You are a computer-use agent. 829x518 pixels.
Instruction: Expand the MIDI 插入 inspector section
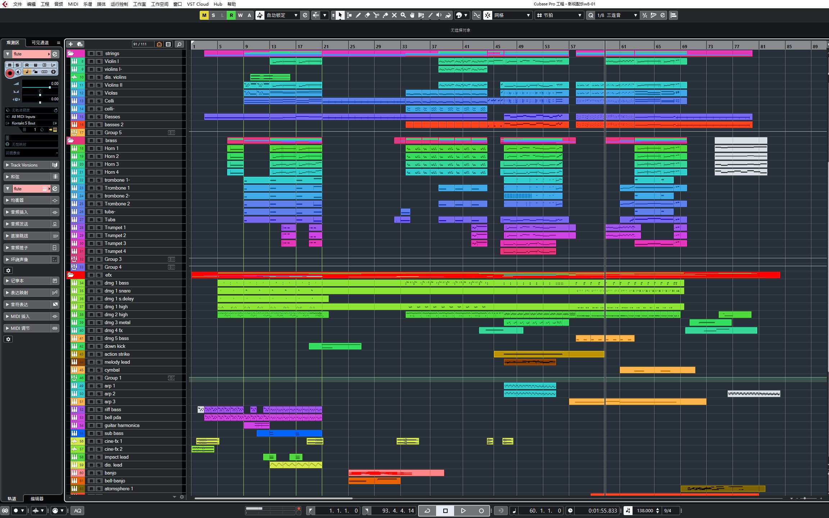pyautogui.click(x=27, y=317)
